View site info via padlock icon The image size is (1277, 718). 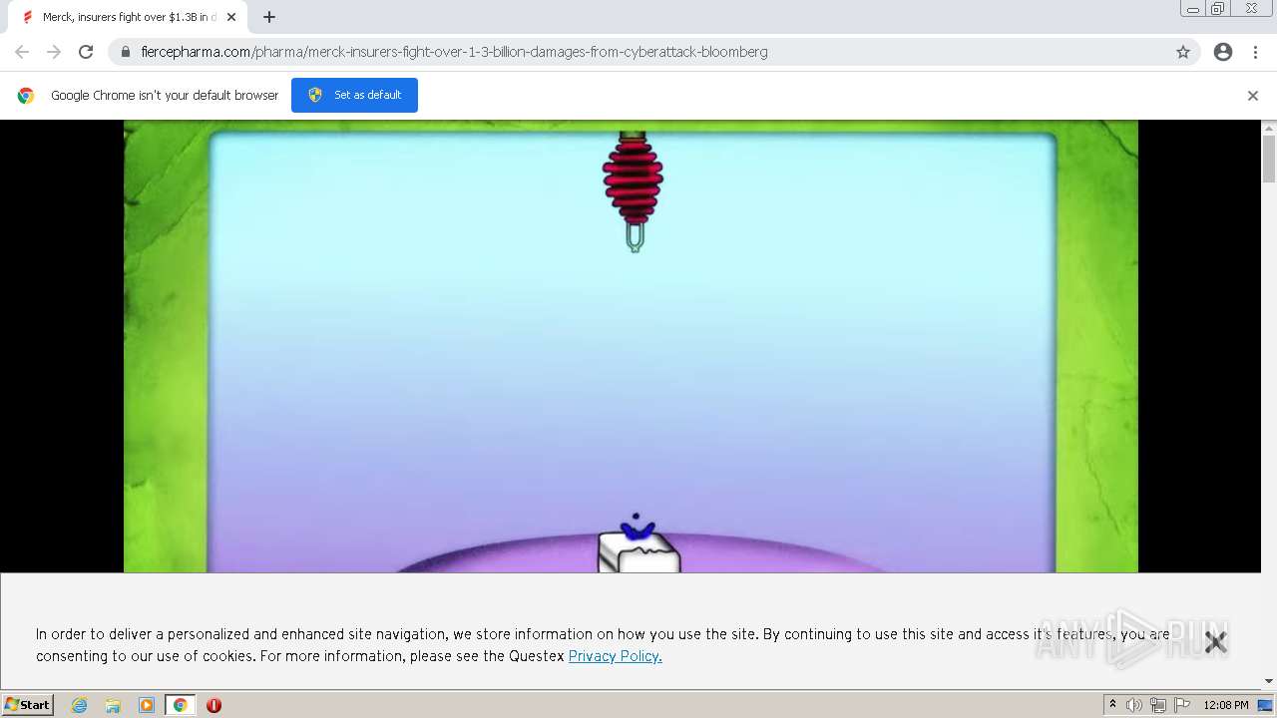(x=126, y=52)
